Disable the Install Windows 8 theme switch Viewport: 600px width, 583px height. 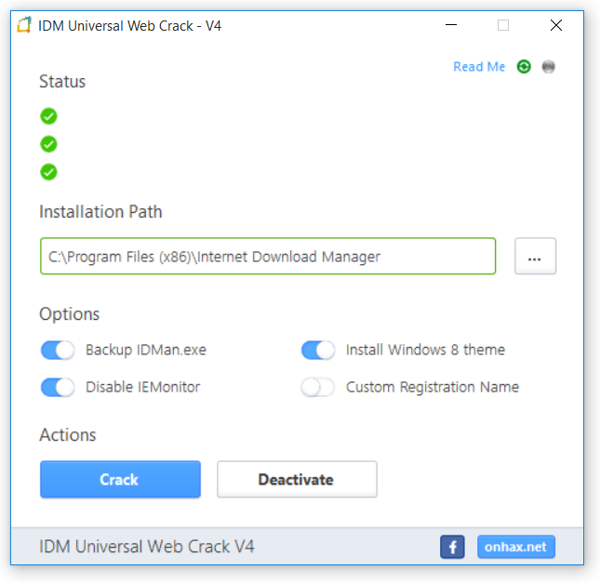(318, 351)
